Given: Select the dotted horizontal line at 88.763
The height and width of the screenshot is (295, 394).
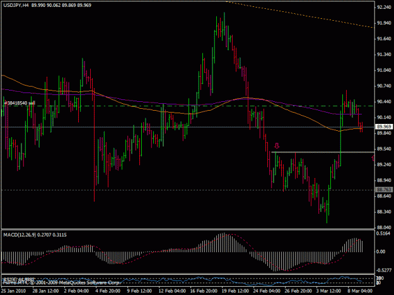Looking at the screenshot, I should pyautogui.click(x=188, y=190).
